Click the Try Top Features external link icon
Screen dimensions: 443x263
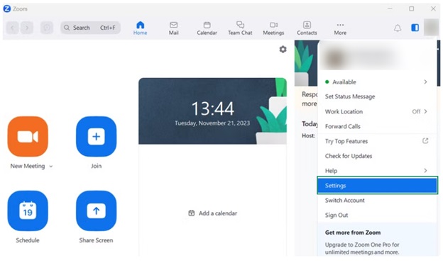pyautogui.click(x=425, y=140)
